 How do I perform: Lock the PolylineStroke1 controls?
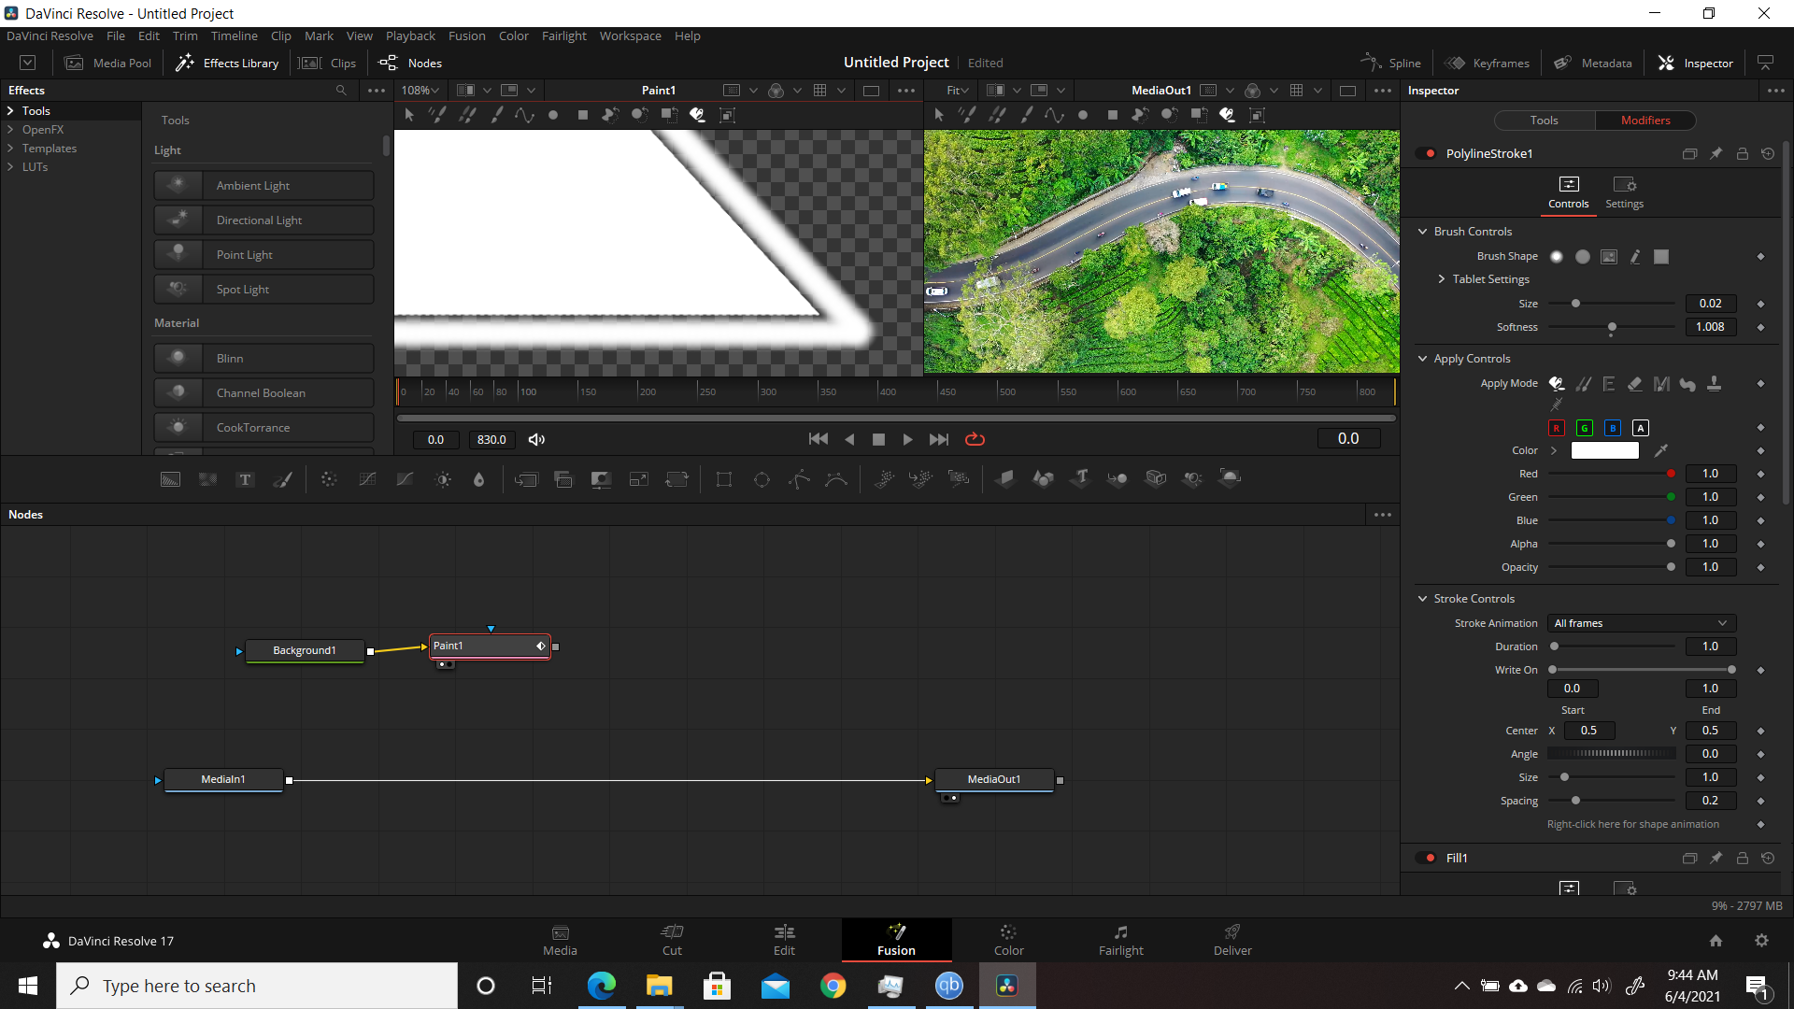coord(1743,153)
